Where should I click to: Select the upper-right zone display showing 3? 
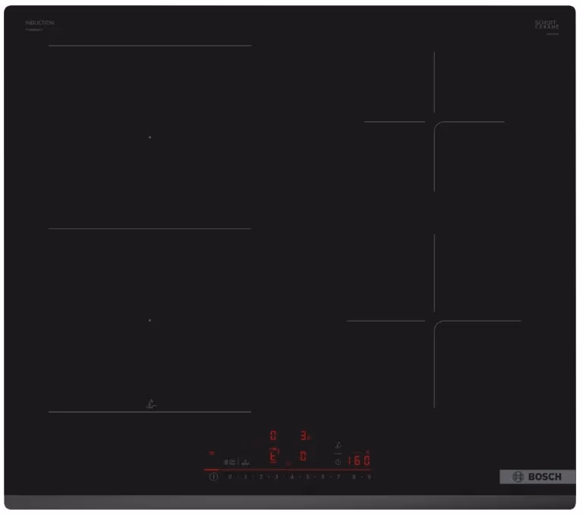[x=305, y=435]
